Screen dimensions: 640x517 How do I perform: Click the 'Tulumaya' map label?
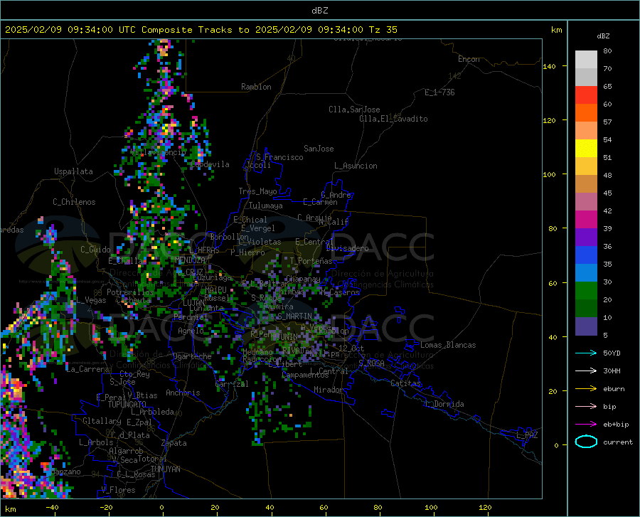click(266, 206)
